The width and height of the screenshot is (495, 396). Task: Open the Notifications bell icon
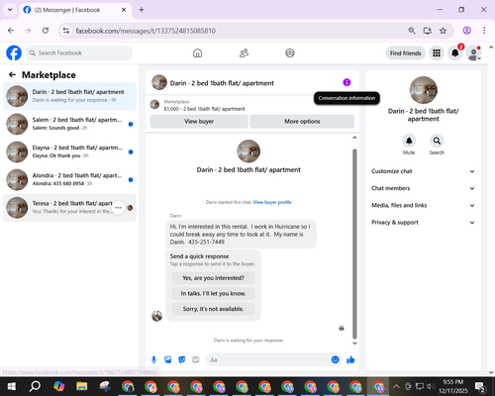(455, 52)
